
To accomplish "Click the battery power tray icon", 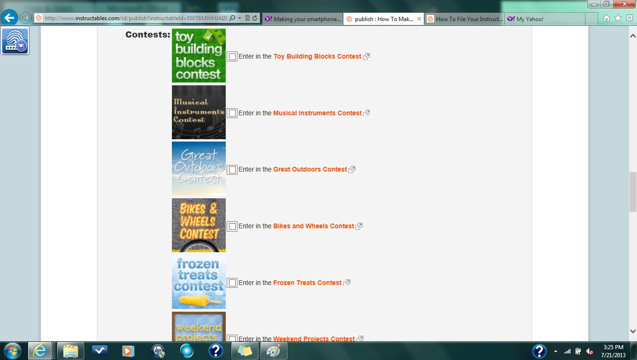I will [578, 351].
